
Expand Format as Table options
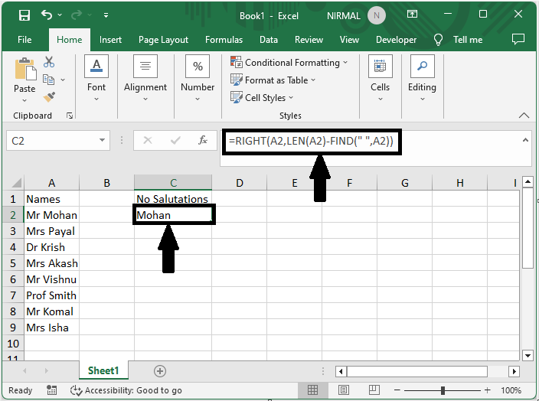click(274, 80)
